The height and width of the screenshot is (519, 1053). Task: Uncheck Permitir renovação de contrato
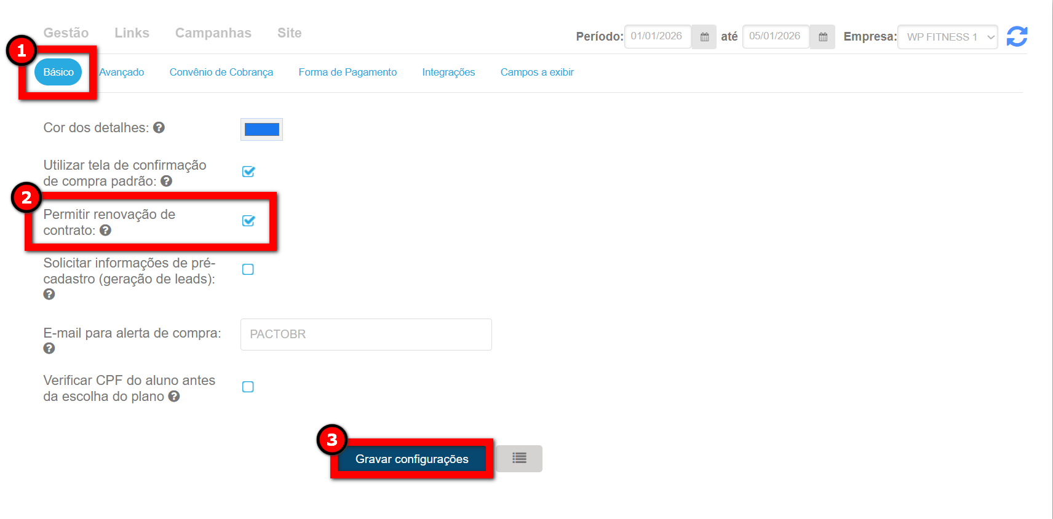click(x=248, y=221)
